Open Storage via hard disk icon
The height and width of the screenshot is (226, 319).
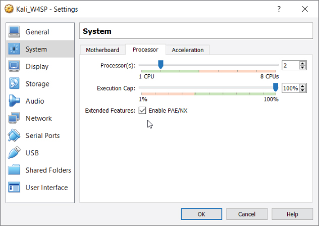click(14, 83)
